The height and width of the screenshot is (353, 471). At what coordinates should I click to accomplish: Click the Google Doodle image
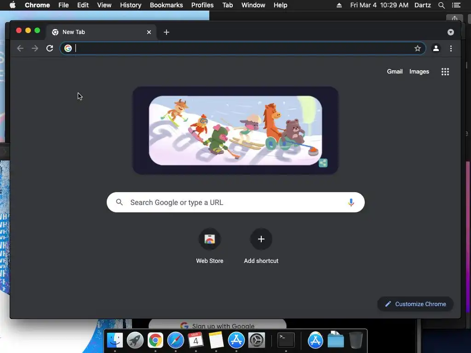[235, 130]
